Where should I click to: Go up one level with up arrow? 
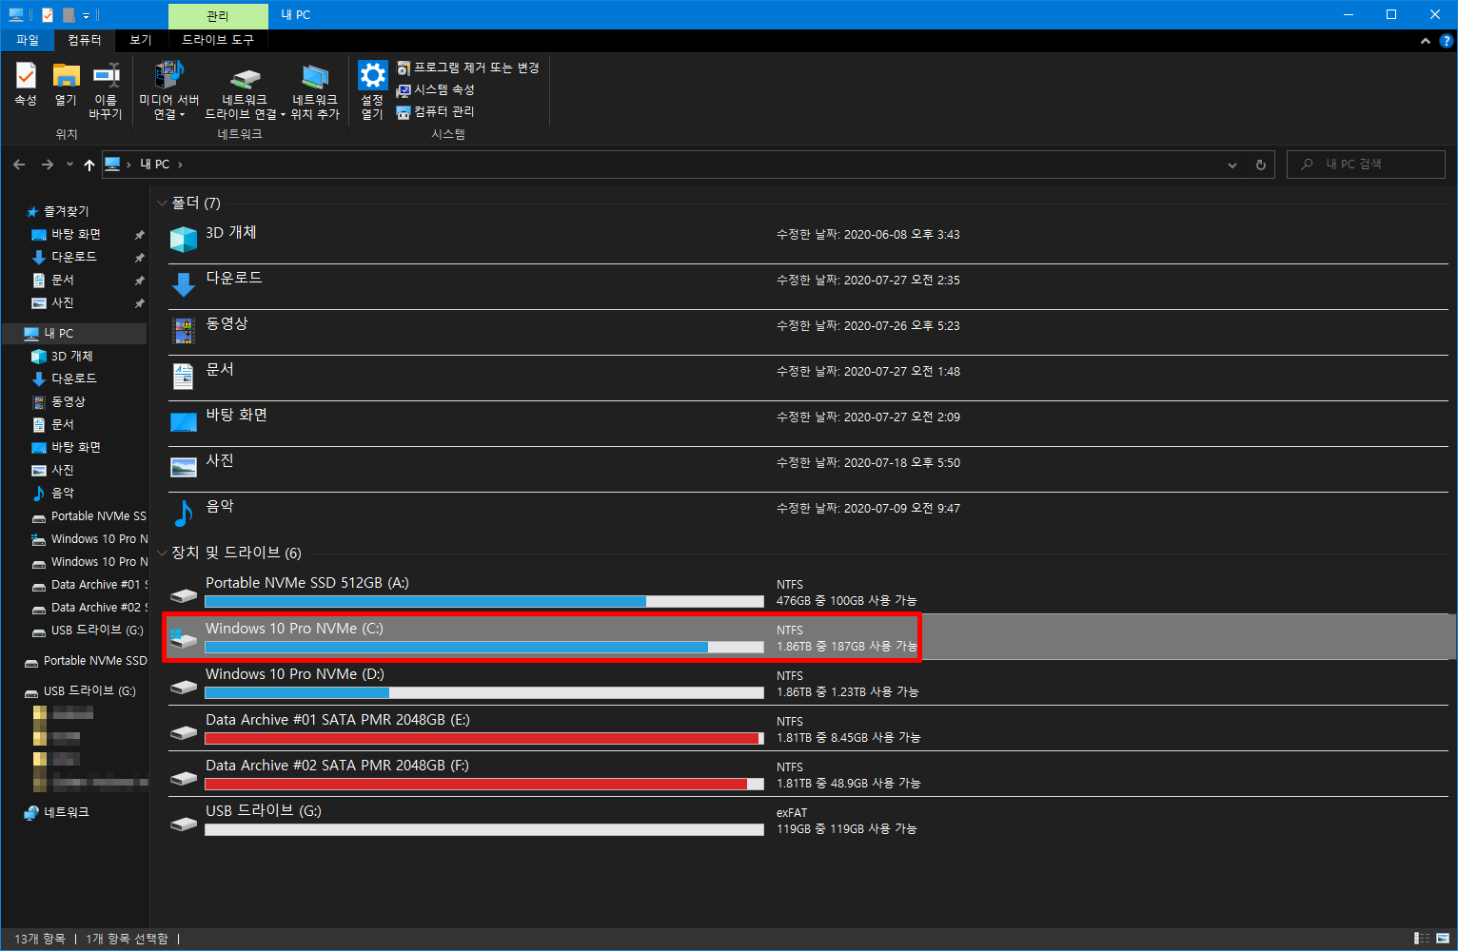pos(89,165)
